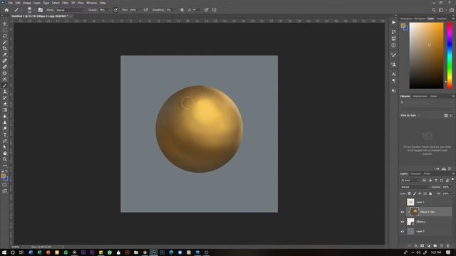Open the Smoothing value dropdown
The width and height of the screenshot is (456, 256).
pos(175,10)
